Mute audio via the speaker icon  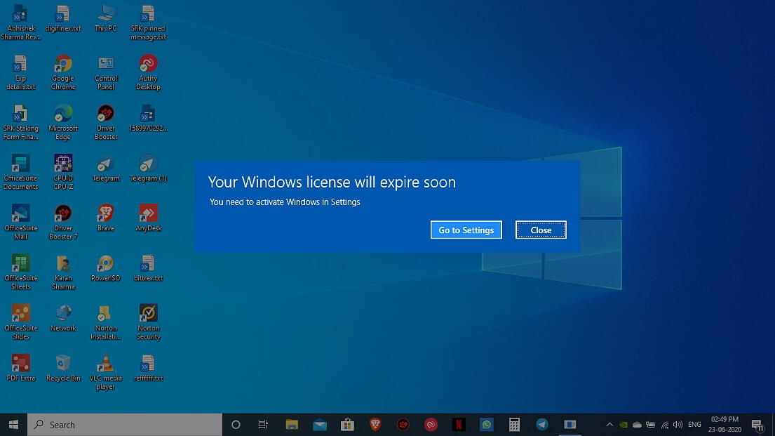678,424
